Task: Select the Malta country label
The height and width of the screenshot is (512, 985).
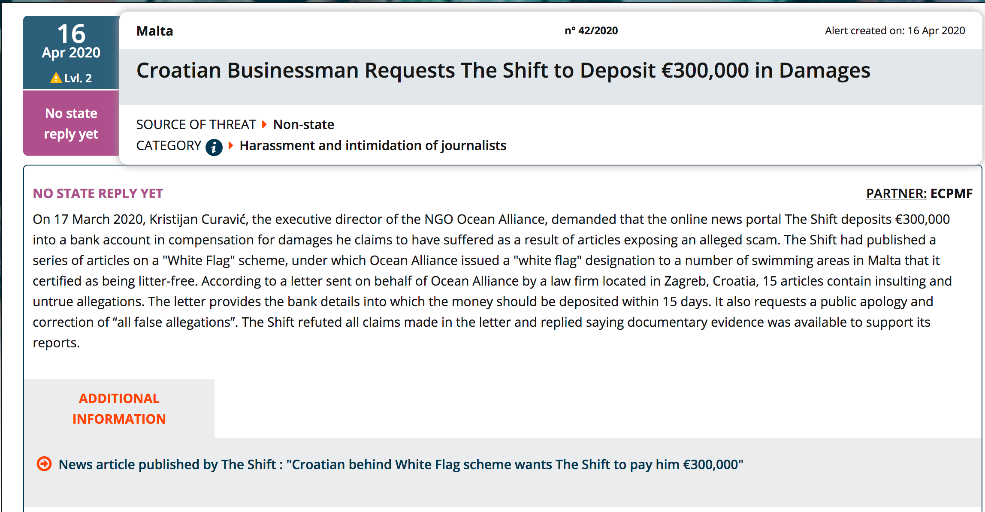Action: (x=154, y=31)
